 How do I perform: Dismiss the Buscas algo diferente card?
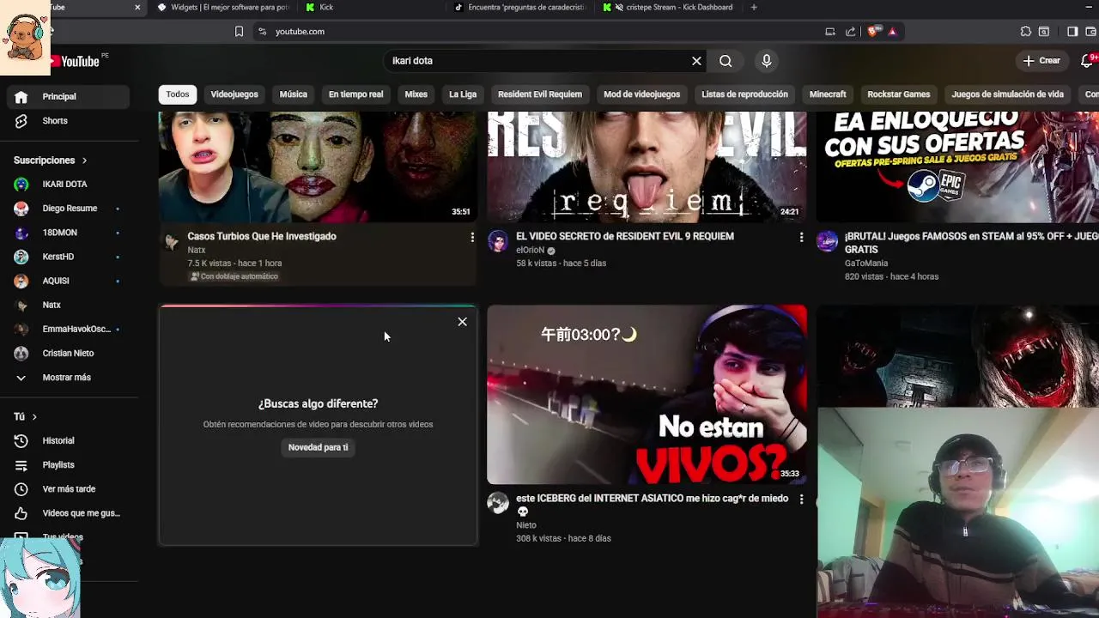click(462, 322)
